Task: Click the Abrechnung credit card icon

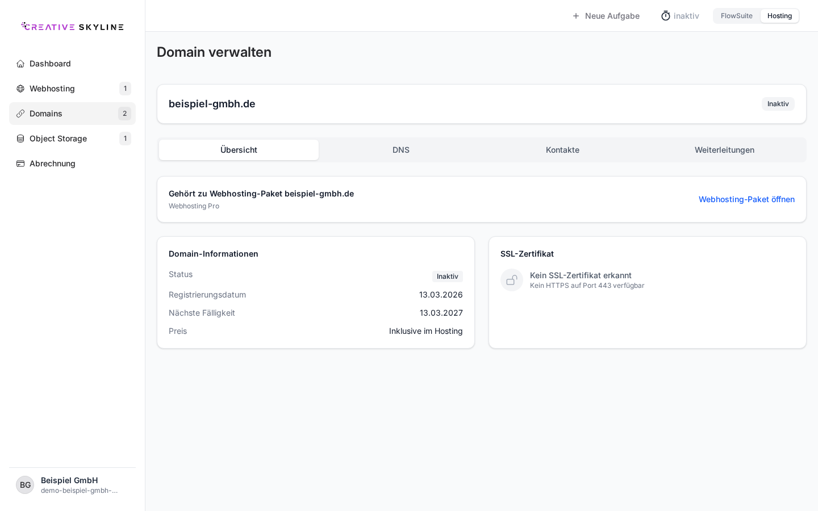Action: tap(20, 164)
